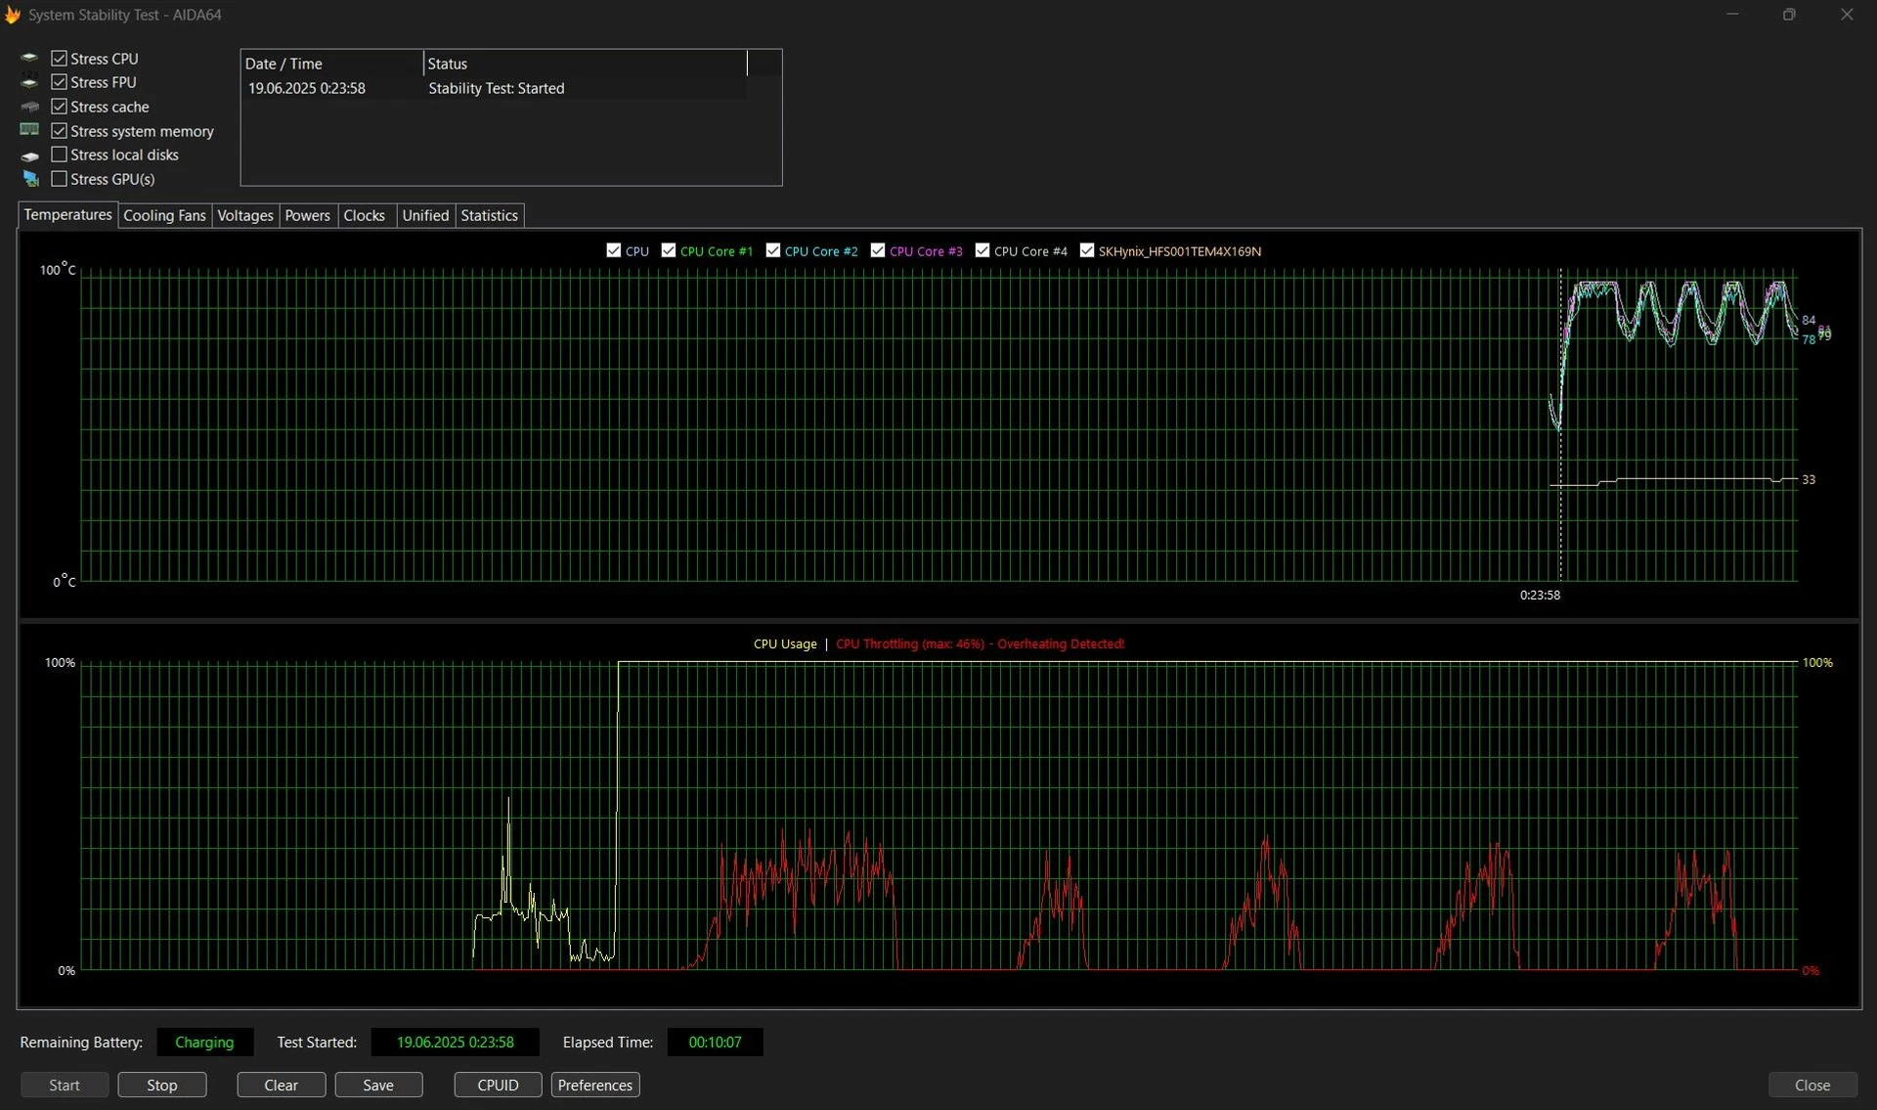Hide the SKHynix drive temperature line
The height and width of the screenshot is (1110, 1877).
click(1087, 250)
